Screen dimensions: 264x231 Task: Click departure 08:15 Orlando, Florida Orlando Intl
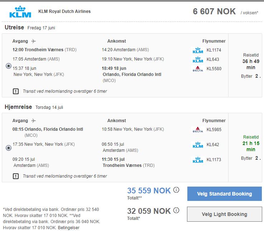pyautogui.click(x=48, y=129)
